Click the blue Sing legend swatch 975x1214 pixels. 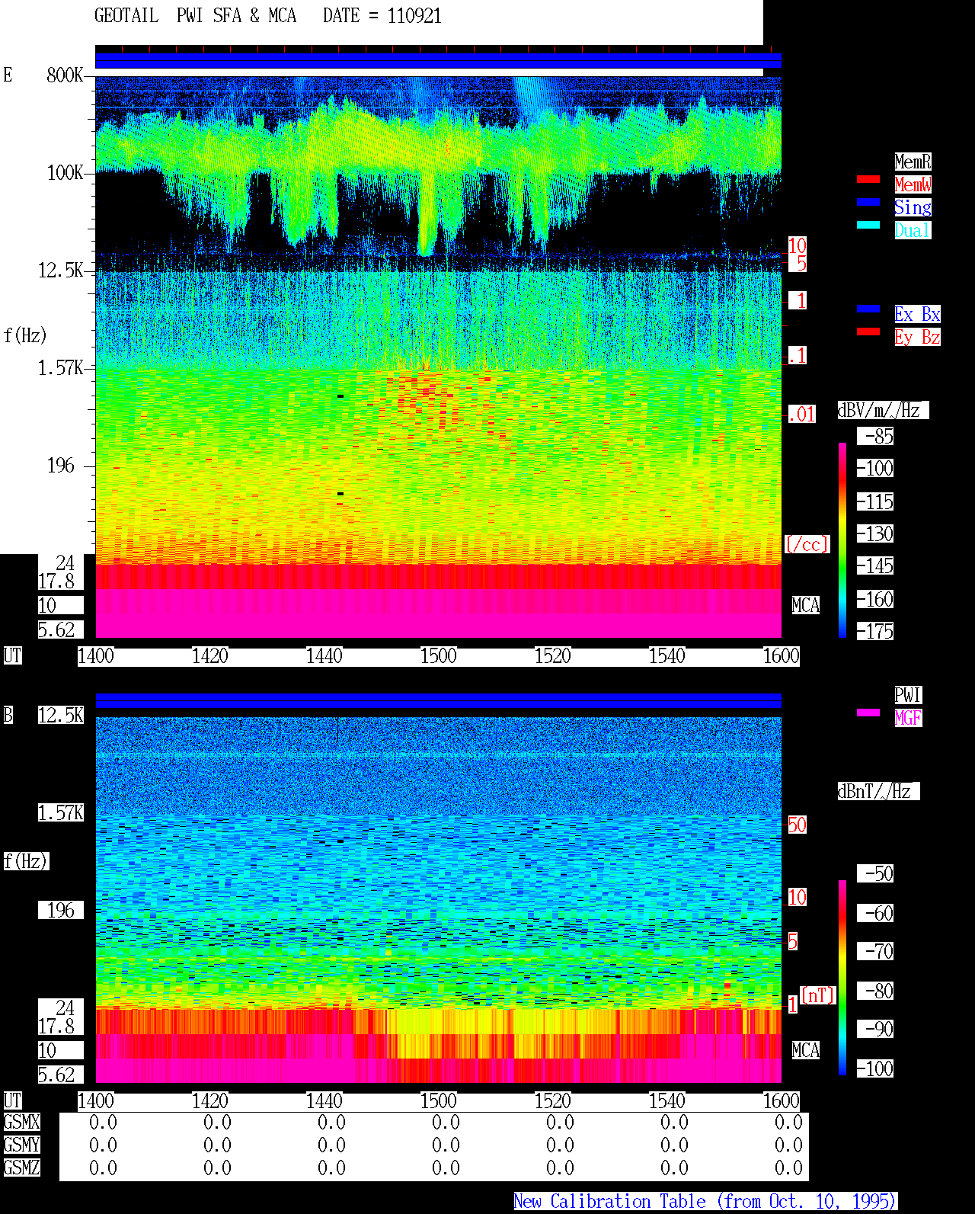click(x=868, y=202)
